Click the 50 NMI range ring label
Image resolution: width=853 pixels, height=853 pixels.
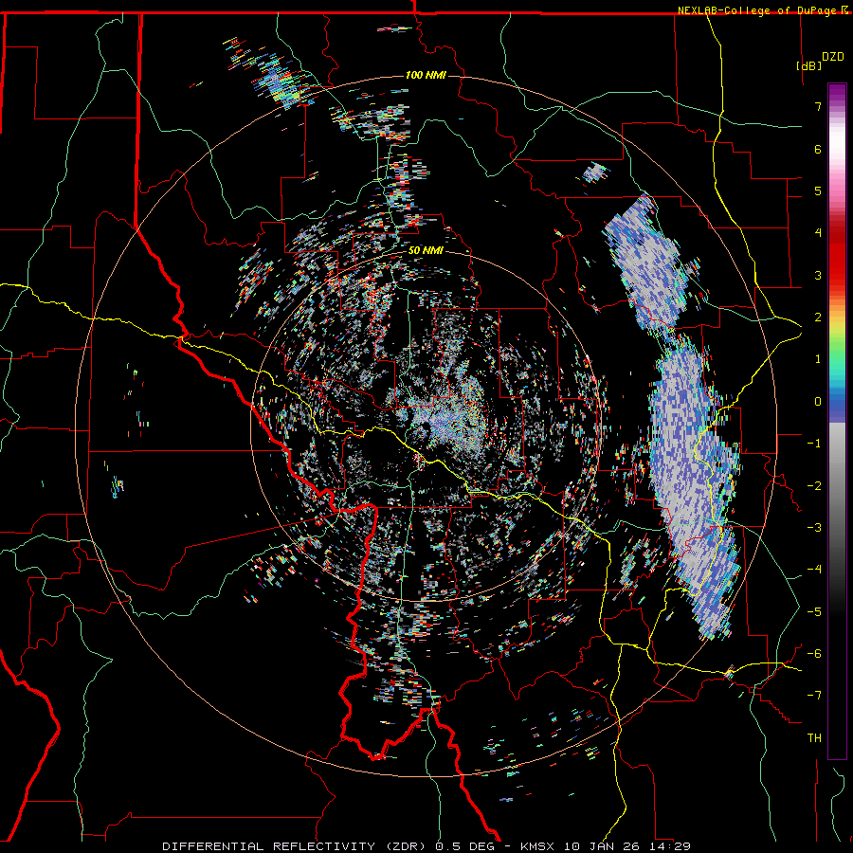pyautogui.click(x=426, y=251)
